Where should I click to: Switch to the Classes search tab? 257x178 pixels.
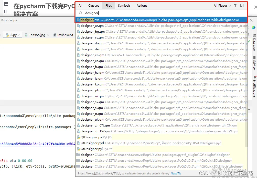pyautogui.click(x=94, y=6)
